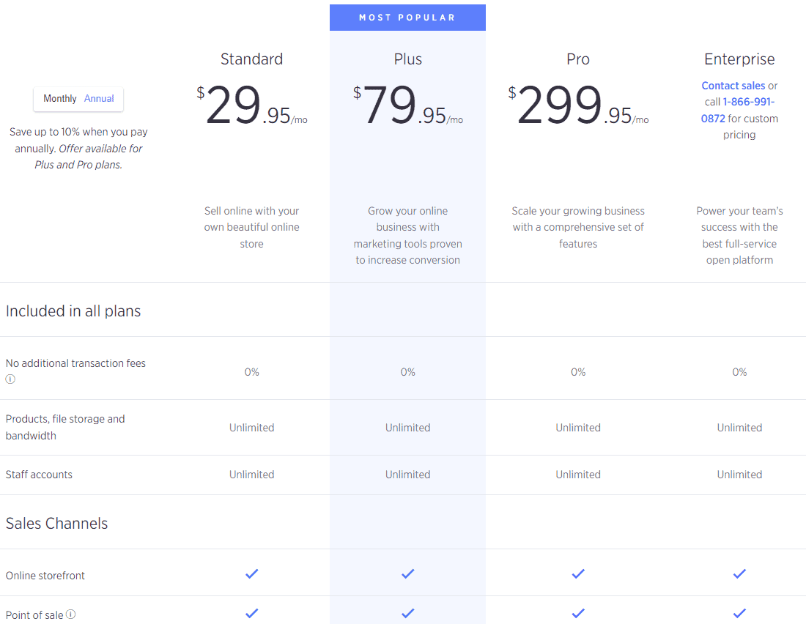Click Online storefront checkmark for Plus plan
The width and height of the screenshot is (806, 624).
[407, 574]
